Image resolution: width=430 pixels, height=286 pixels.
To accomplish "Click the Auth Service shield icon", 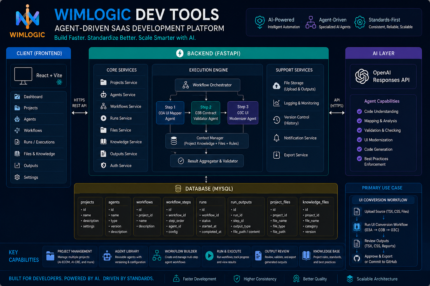I will point(104,165).
